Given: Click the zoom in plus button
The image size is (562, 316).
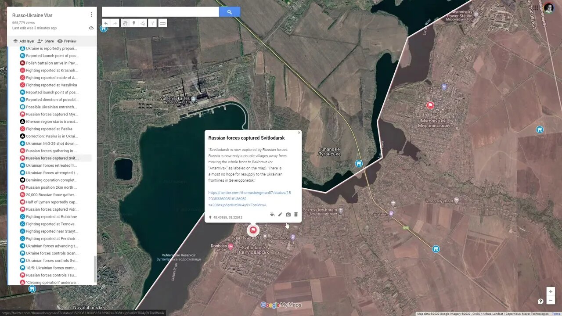Looking at the screenshot, I should pos(551,292).
